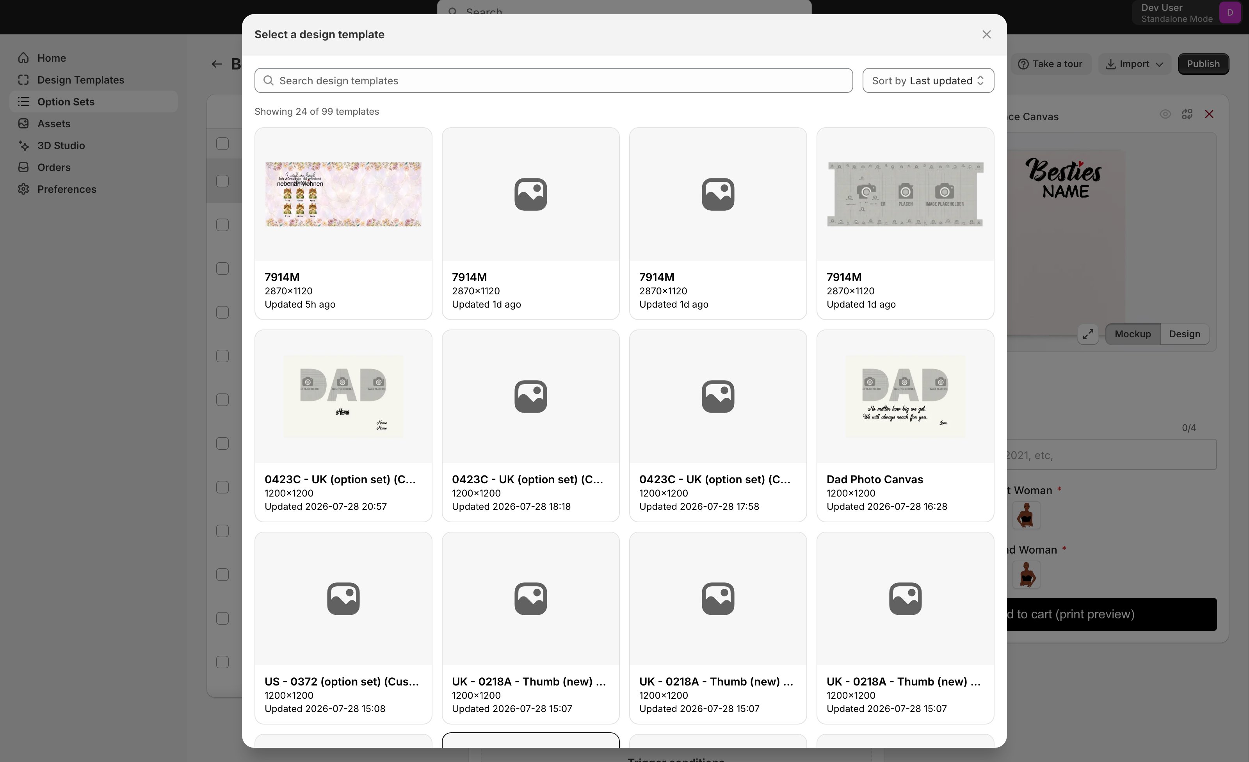Click the Preferences gear icon
The height and width of the screenshot is (762, 1249).
(23, 189)
